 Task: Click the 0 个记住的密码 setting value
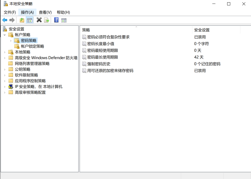[x=207, y=64]
